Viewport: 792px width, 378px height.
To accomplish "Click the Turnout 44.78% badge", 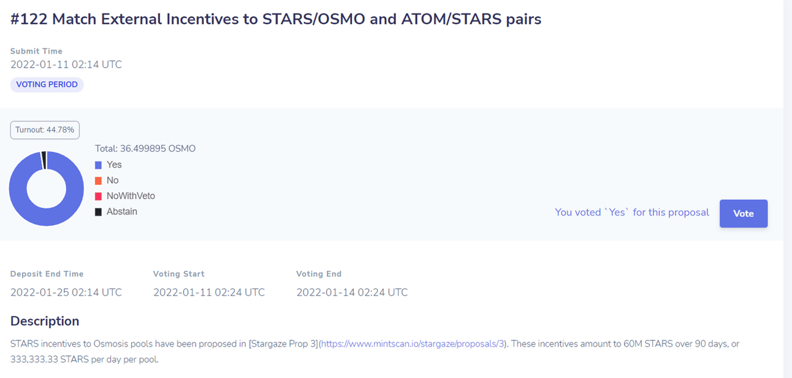I will [45, 130].
